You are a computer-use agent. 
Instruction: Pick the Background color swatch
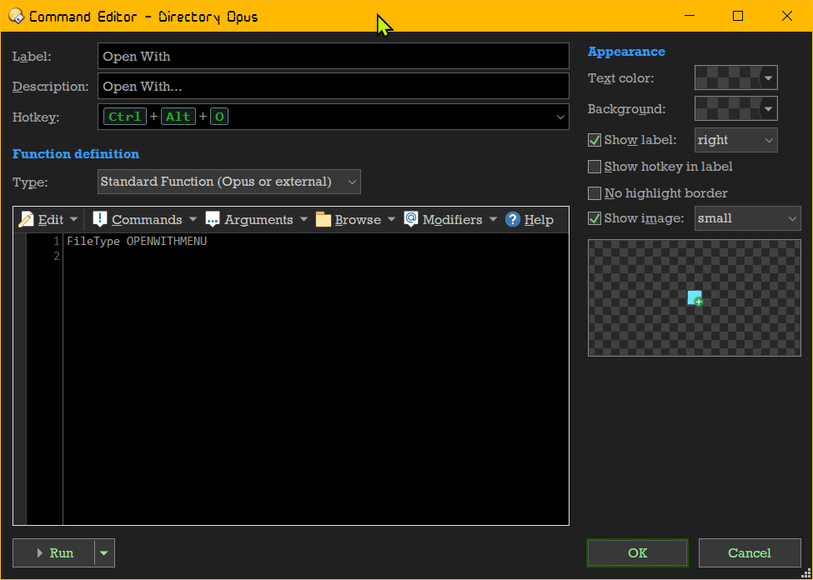click(727, 109)
